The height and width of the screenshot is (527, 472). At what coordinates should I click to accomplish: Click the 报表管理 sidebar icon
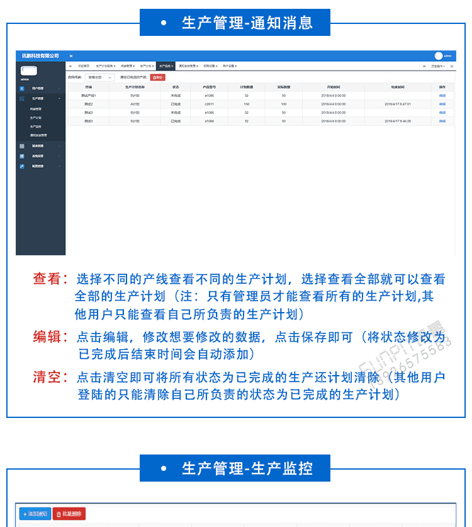coord(21,146)
